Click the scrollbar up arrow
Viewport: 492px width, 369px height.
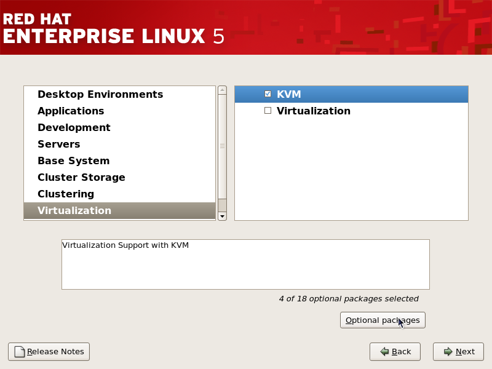221,89
